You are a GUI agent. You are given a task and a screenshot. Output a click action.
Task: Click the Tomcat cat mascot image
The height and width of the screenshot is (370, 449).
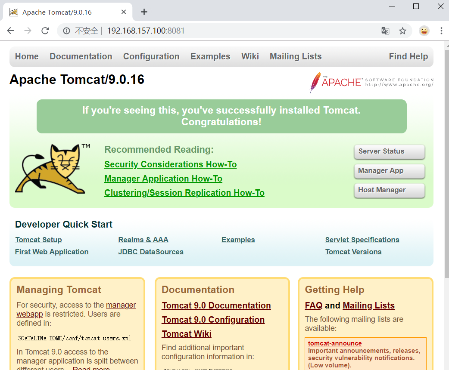tap(53, 169)
